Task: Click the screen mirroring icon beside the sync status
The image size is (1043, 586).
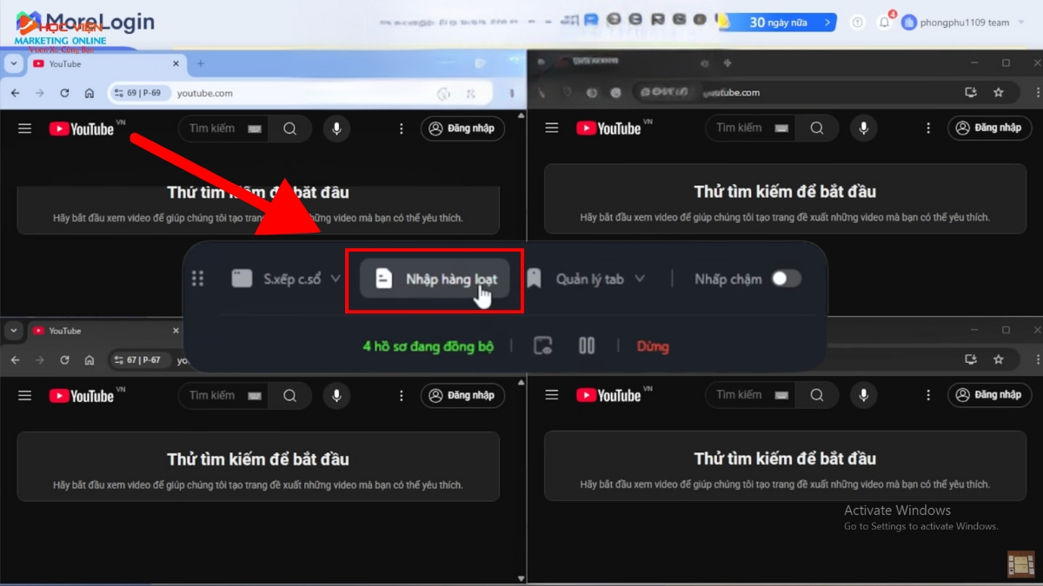Action: [543, 345]
